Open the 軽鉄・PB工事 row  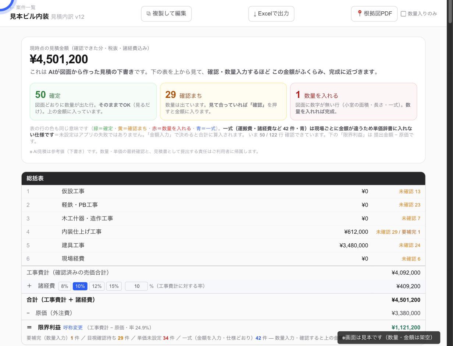point(223,205)
